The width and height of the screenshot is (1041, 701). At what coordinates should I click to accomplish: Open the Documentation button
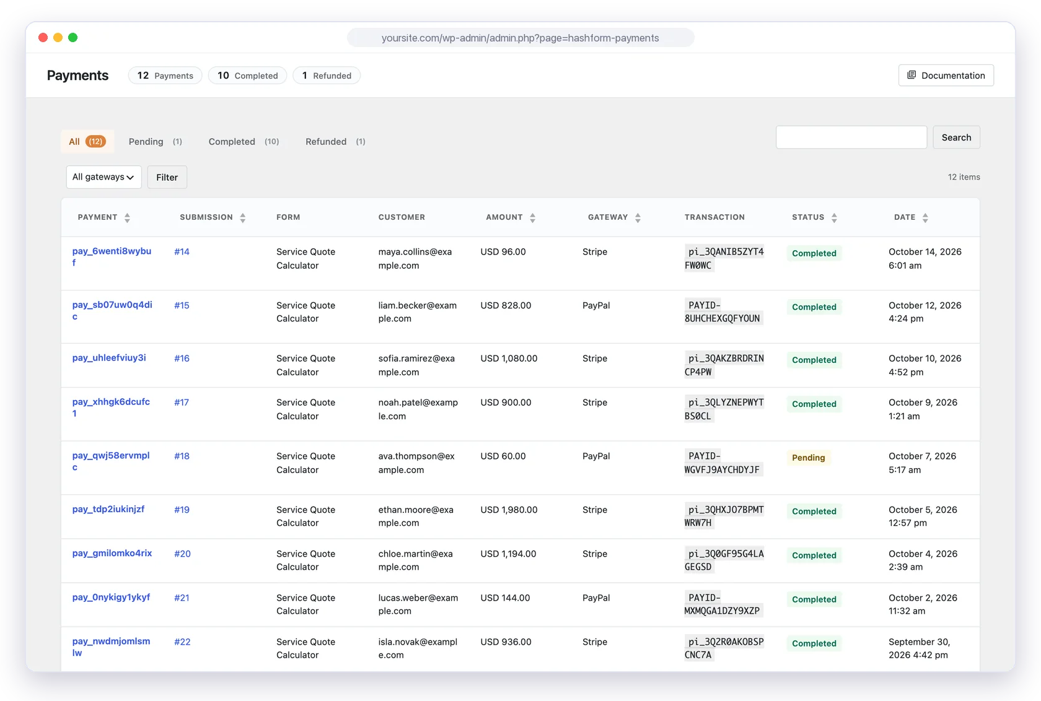pos(946,76)
